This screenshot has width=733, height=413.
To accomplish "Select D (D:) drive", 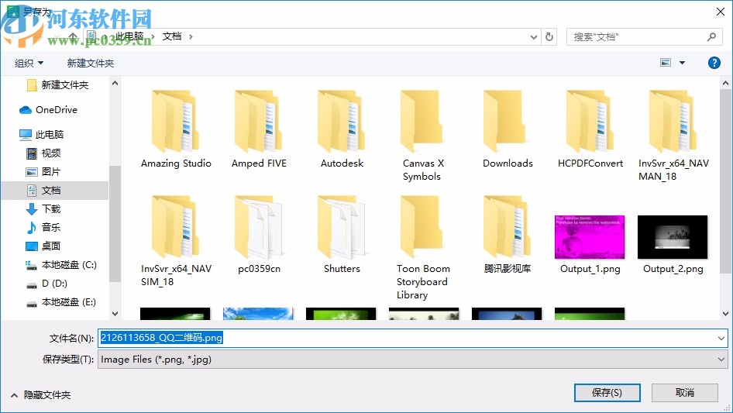I will [x=46, y=284].
